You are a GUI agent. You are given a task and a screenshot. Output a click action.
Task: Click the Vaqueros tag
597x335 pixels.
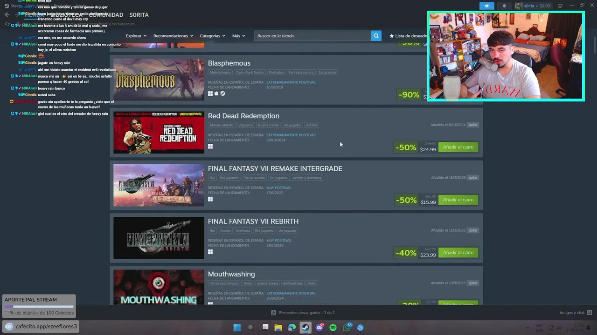click(x=245, y=125)
